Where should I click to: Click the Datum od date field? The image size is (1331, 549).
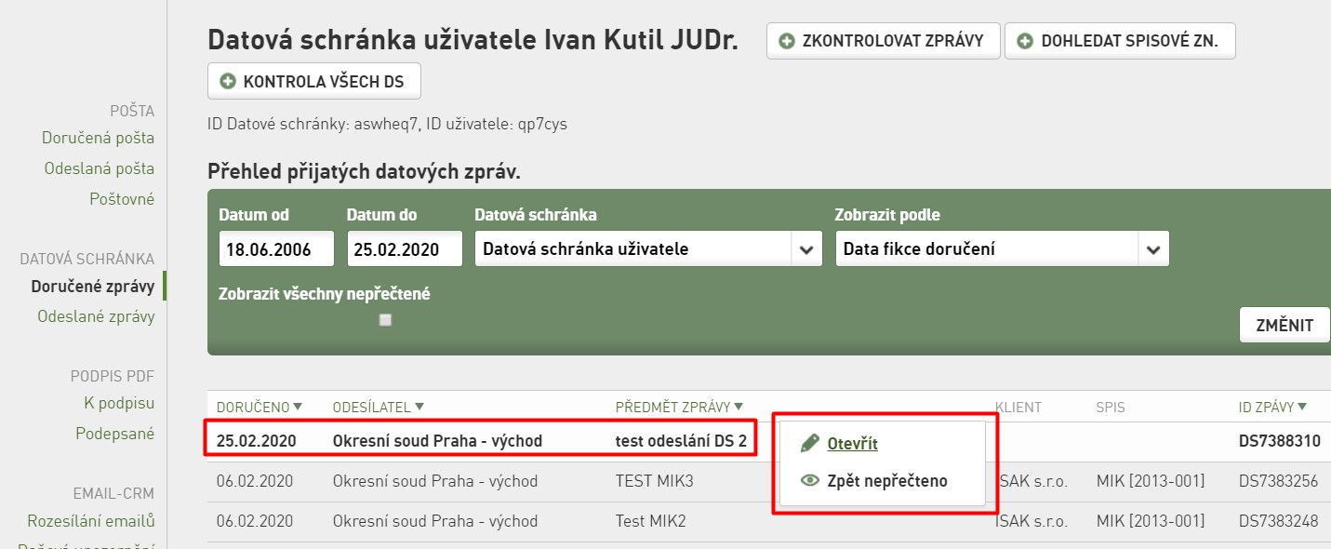click(x=277, y=249)
